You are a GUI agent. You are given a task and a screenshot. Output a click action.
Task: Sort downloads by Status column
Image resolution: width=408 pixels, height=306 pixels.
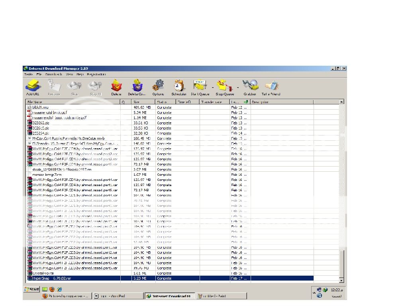[166, 102]
